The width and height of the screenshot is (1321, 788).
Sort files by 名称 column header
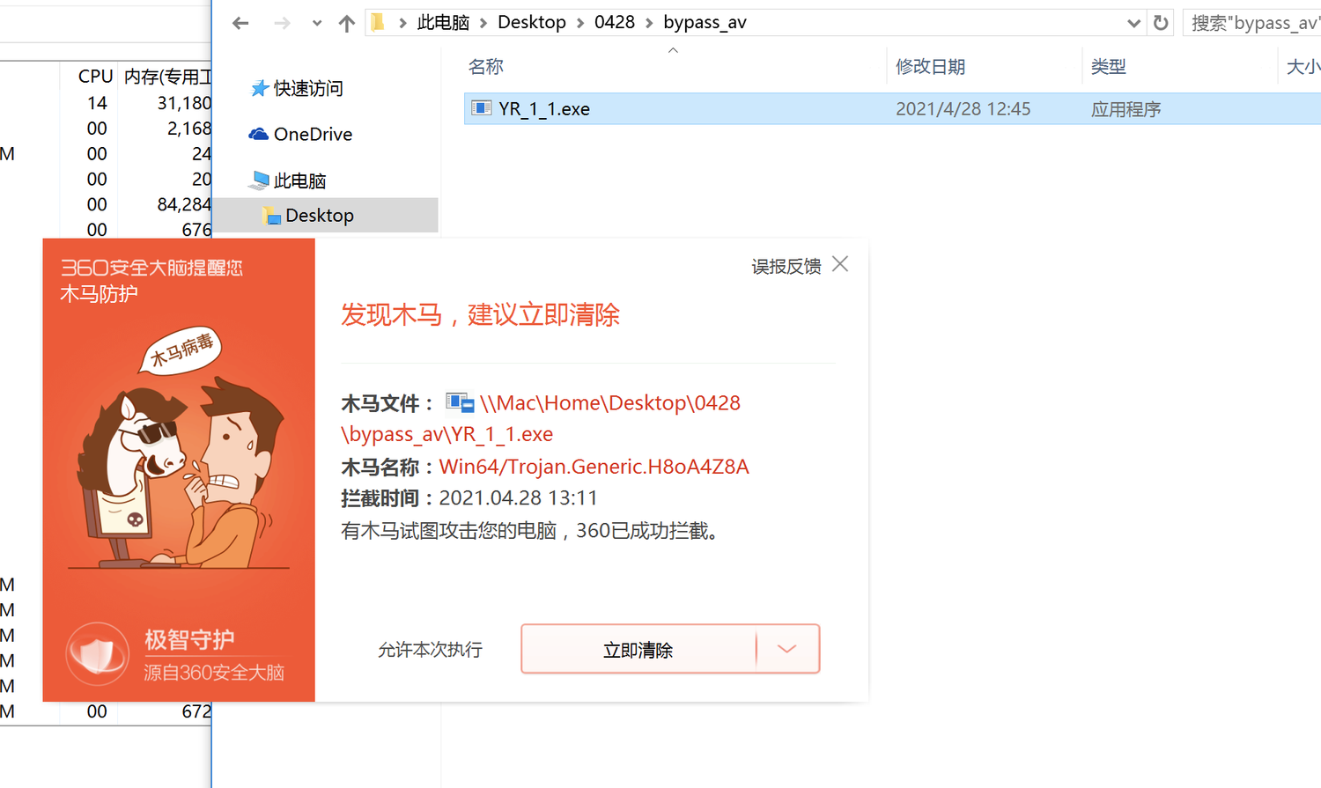click(x=486, y=66)
